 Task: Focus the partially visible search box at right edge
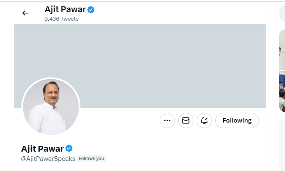click(282, 13)
